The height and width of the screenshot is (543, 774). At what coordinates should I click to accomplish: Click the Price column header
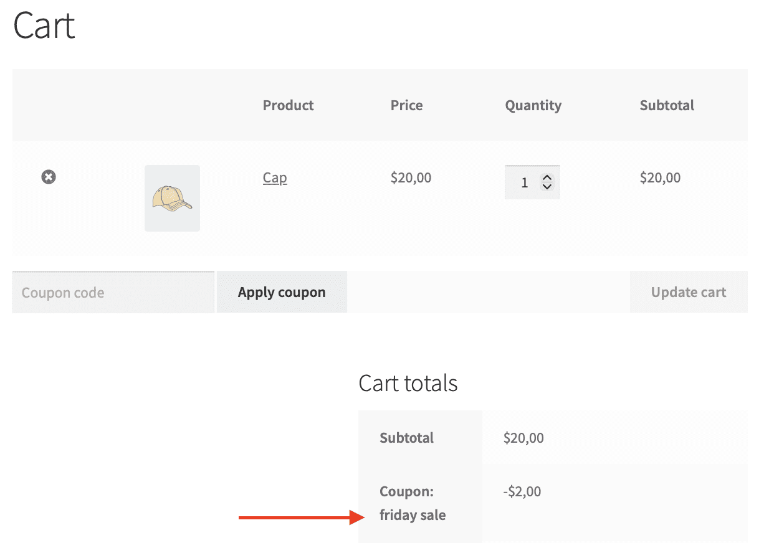coord(406,105)
